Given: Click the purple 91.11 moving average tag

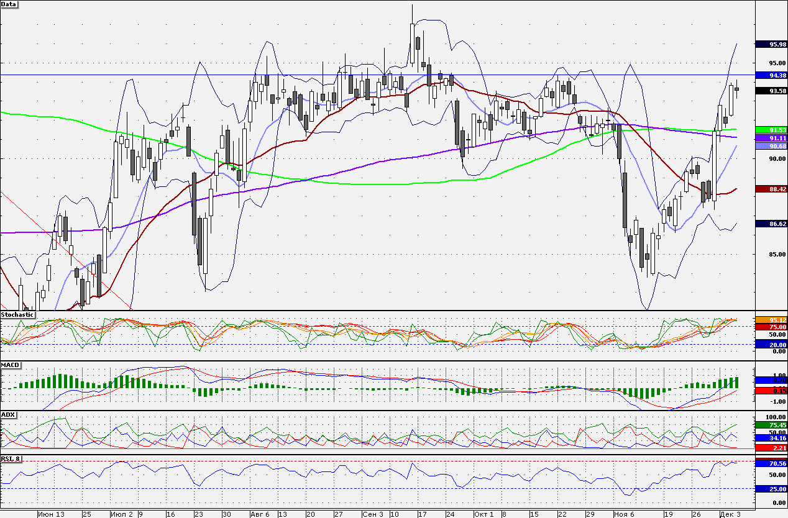Looking at the screenshot, I should pos(771,138).
